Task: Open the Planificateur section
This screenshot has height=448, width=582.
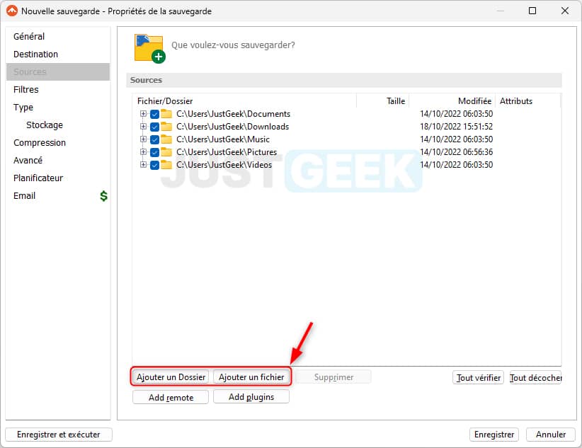Action: pos(58,178)
